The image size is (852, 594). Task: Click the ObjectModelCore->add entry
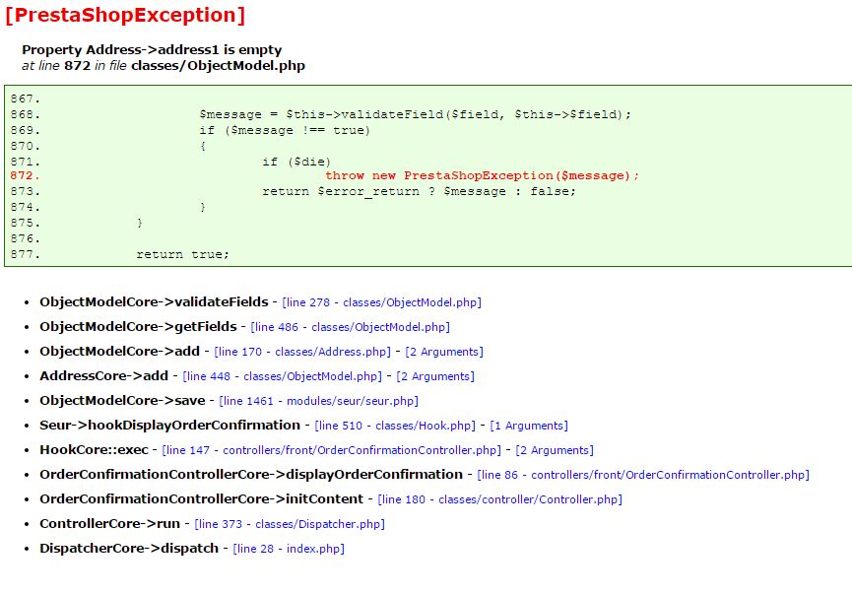[119, 351]
